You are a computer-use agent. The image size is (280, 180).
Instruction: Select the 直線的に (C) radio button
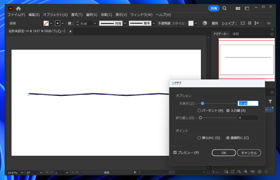[x=228, y=138]
